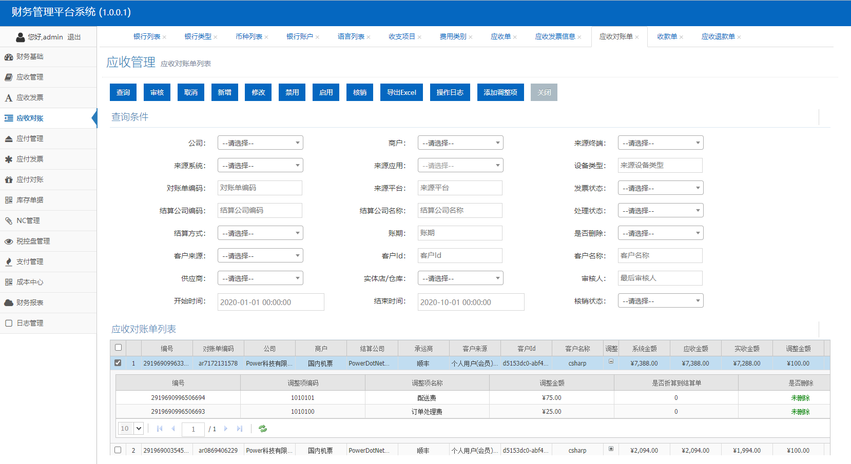Image resolution: width=851 pixels, height=464 pixels.
Task: Open 财务报表 in the sidebar
Action: pos(30,302)
